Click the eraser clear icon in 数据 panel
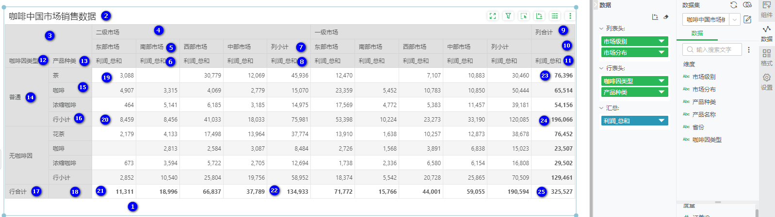This screenshot has width=775, height=217. pos(666,17)
